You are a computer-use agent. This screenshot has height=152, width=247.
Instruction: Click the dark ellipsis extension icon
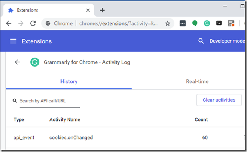(183, 23)
